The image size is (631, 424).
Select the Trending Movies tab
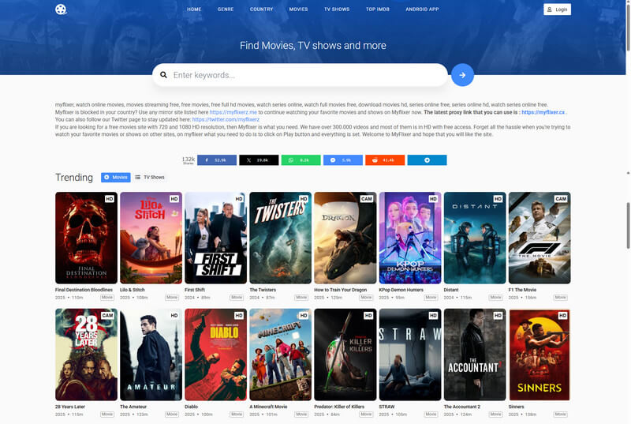(x=115, y=177)
